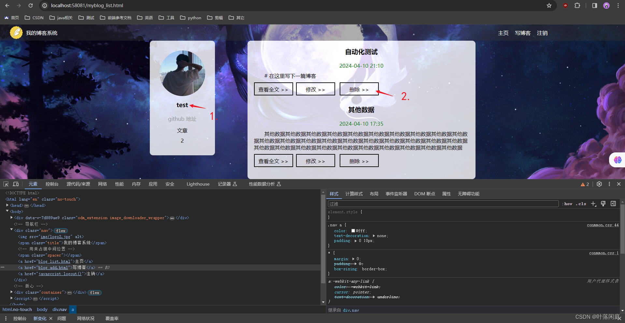The image size is (625, 323).
Task: Switch to the 计算样式 tab
Action: click(x=354, y=194)
